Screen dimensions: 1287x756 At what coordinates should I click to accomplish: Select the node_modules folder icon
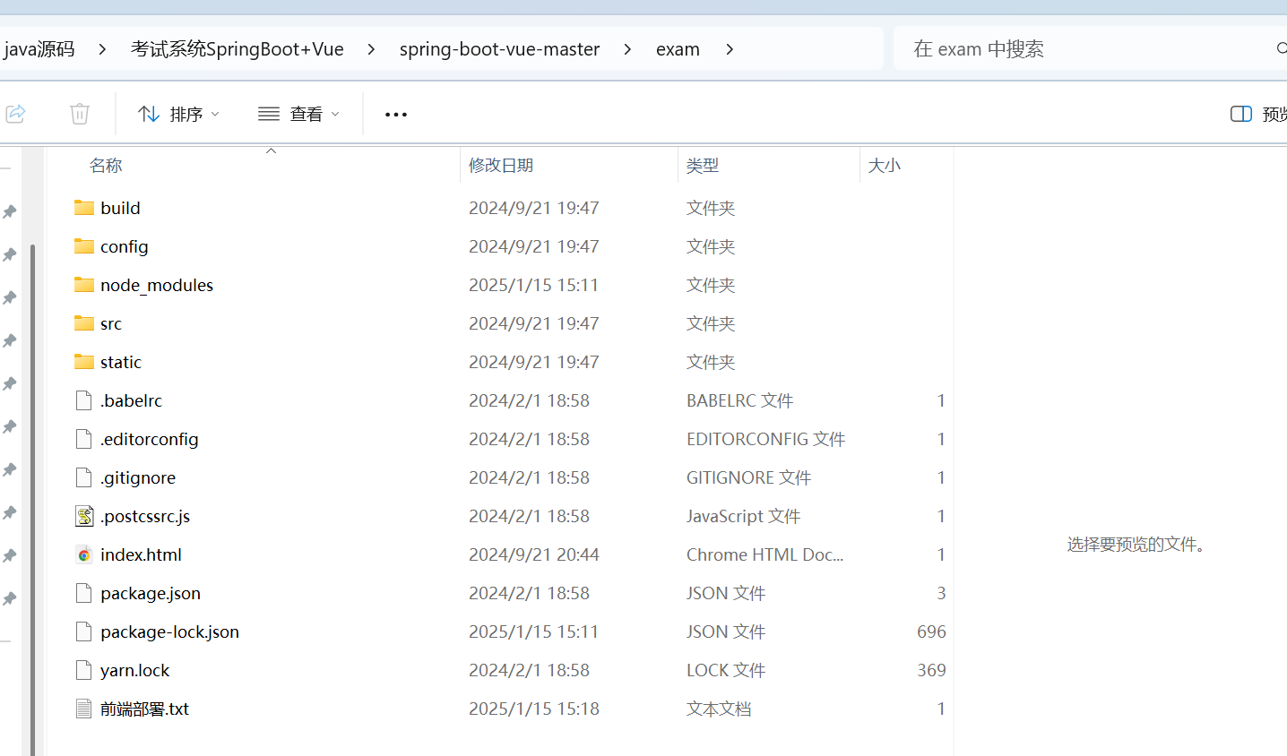point(84,285)
